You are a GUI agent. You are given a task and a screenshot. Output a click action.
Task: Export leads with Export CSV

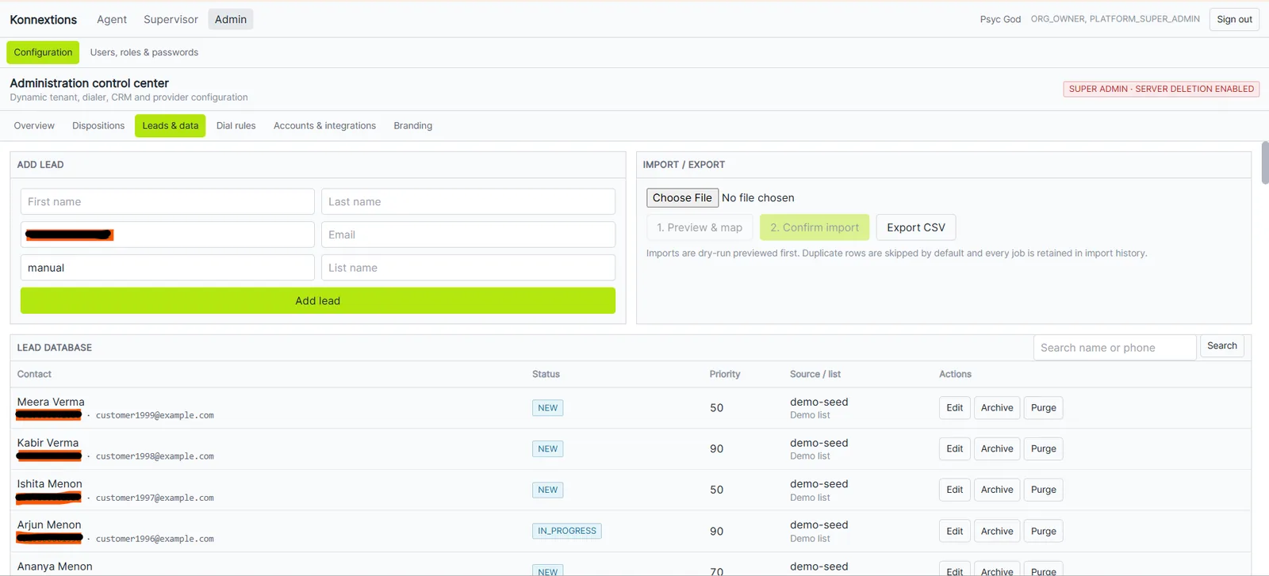pyautogui.click(x=916, y=227)
